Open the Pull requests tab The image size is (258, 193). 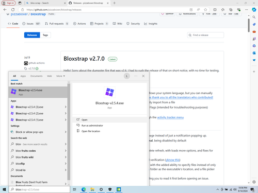[x=57, y=24]
